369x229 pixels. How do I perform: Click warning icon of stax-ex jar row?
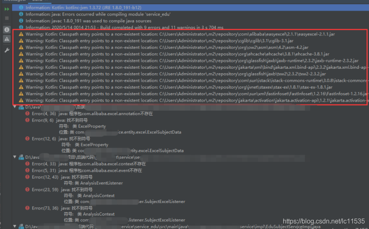pyautogui.click(x=21, y=87)
